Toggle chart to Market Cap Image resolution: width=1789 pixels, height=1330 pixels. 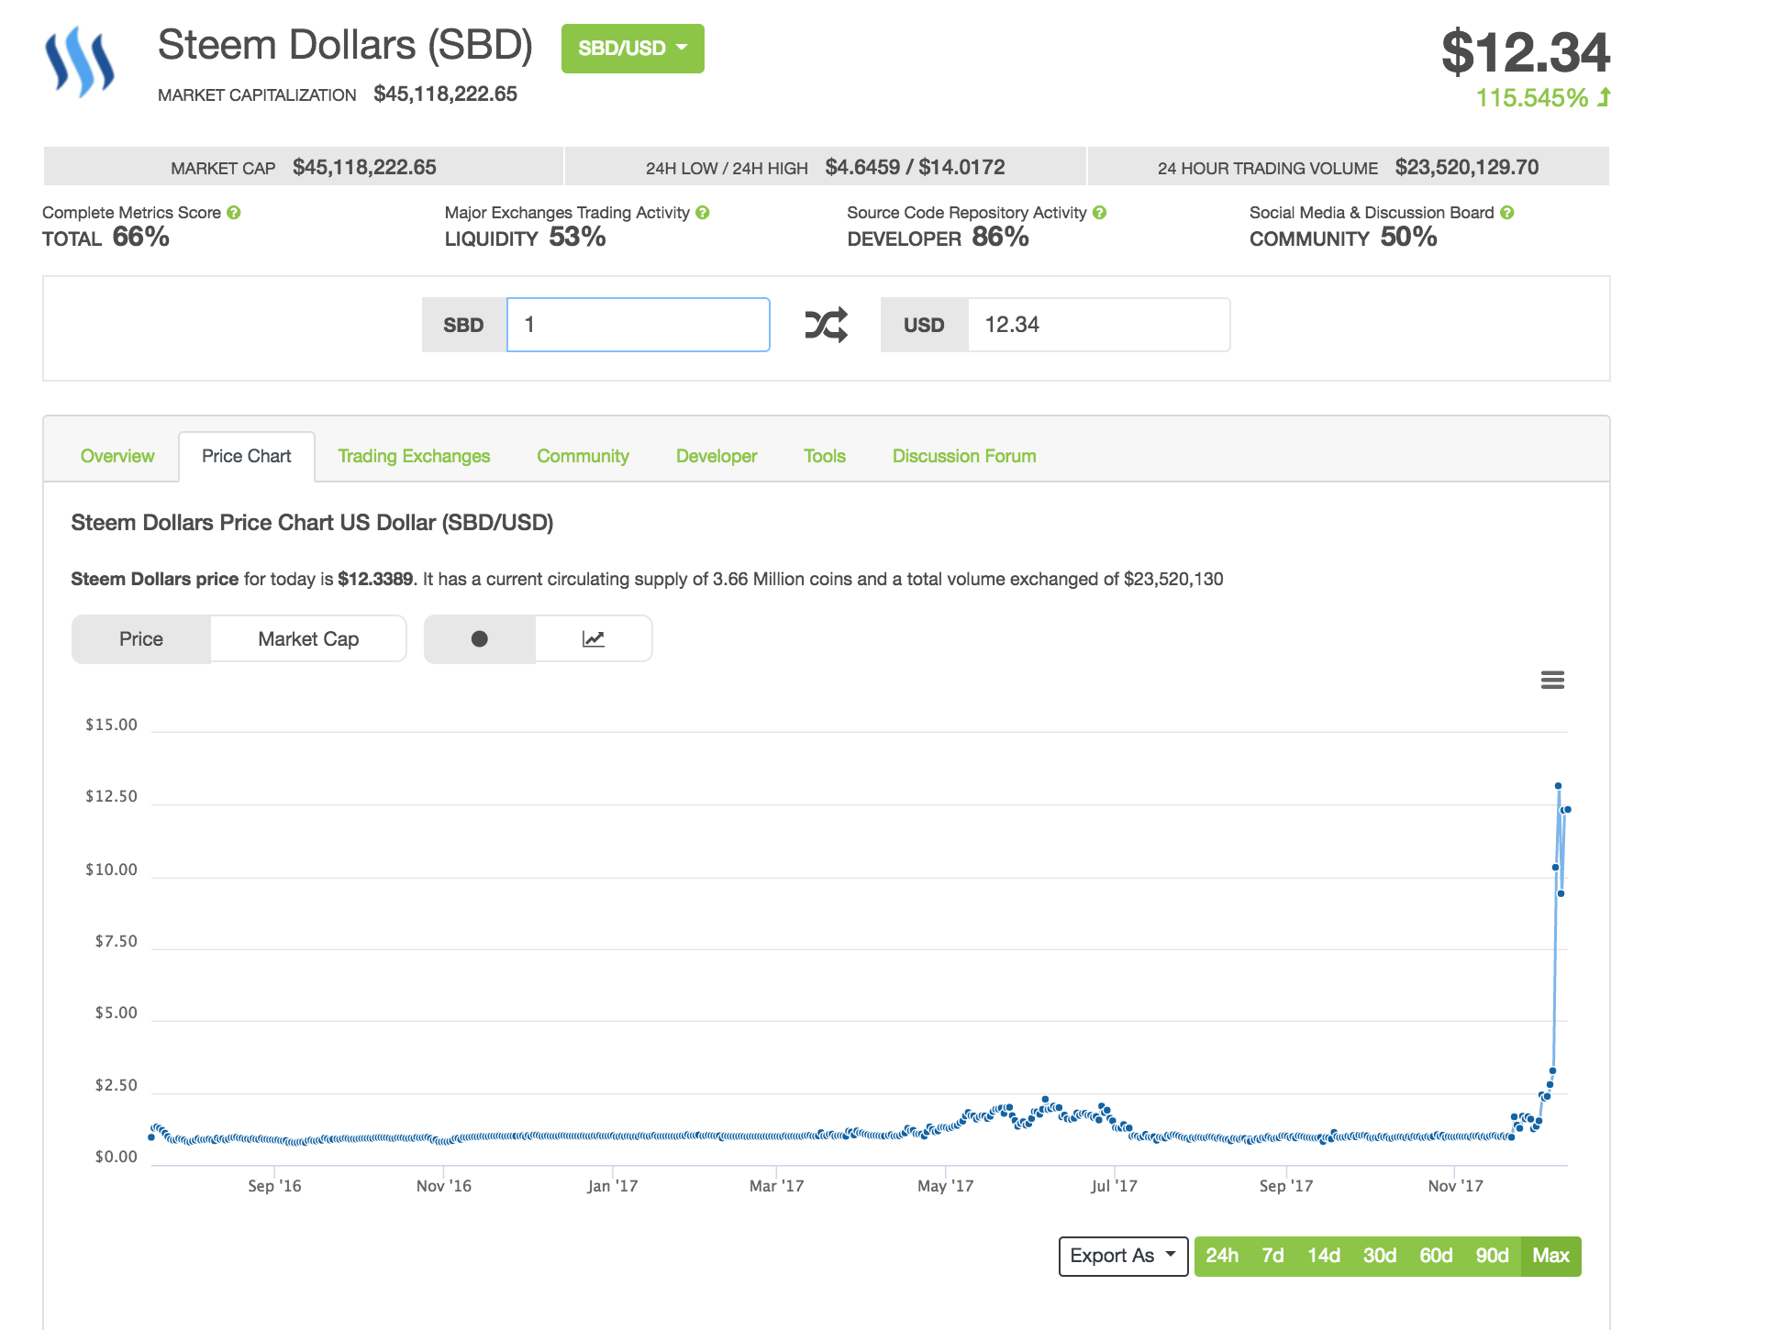(308, 639)
